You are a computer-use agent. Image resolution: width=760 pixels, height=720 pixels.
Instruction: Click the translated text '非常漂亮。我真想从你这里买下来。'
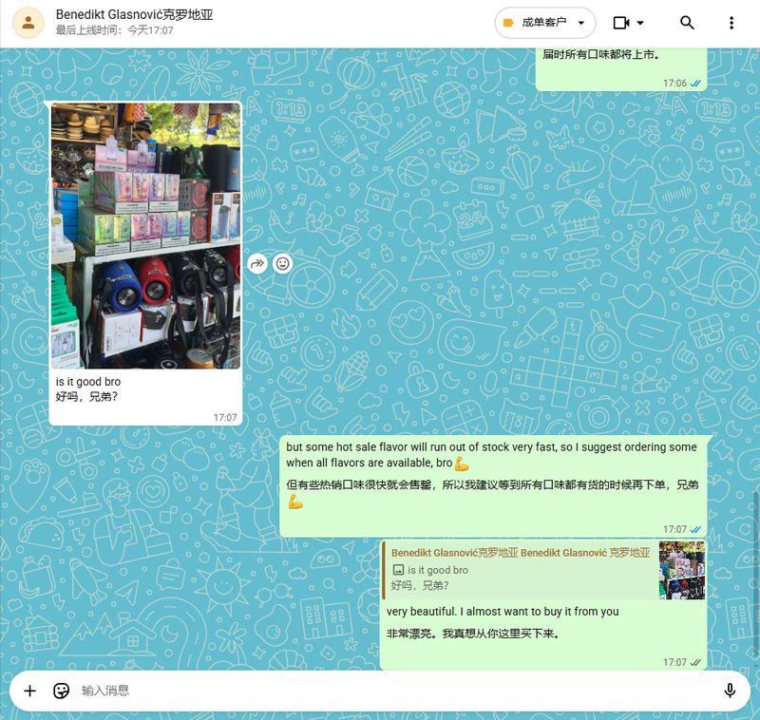pos(473,634)
